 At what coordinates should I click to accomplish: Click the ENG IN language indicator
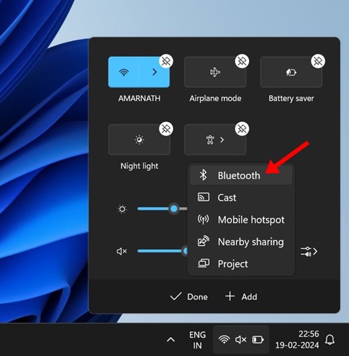(197, 340)
